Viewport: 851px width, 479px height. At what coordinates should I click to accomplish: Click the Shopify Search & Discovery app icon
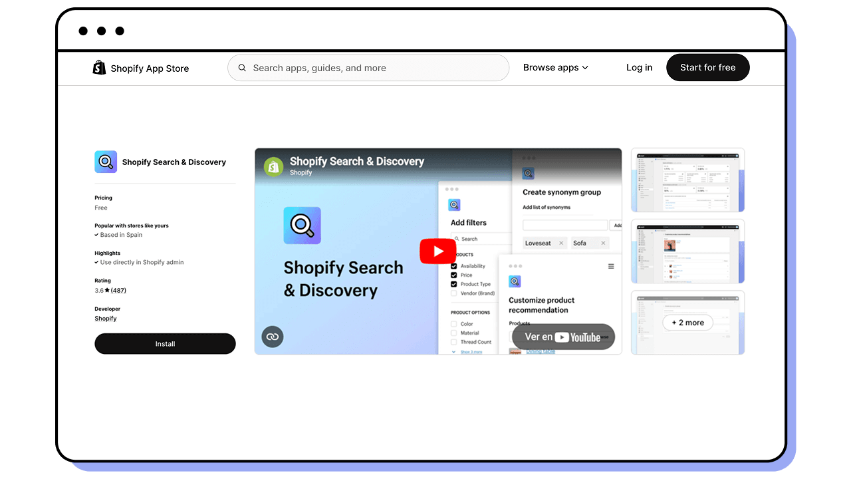[105, 162]
